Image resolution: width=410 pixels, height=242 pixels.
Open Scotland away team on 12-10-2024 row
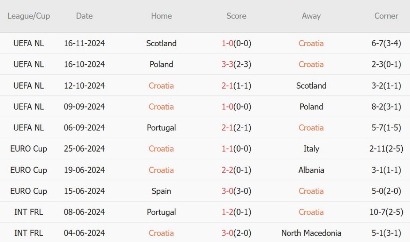click(311, 86)
